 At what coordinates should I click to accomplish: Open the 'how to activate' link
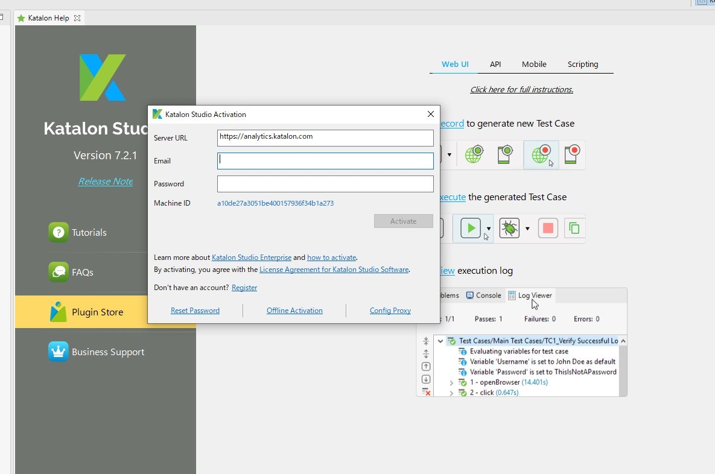(x=331, y=258)
